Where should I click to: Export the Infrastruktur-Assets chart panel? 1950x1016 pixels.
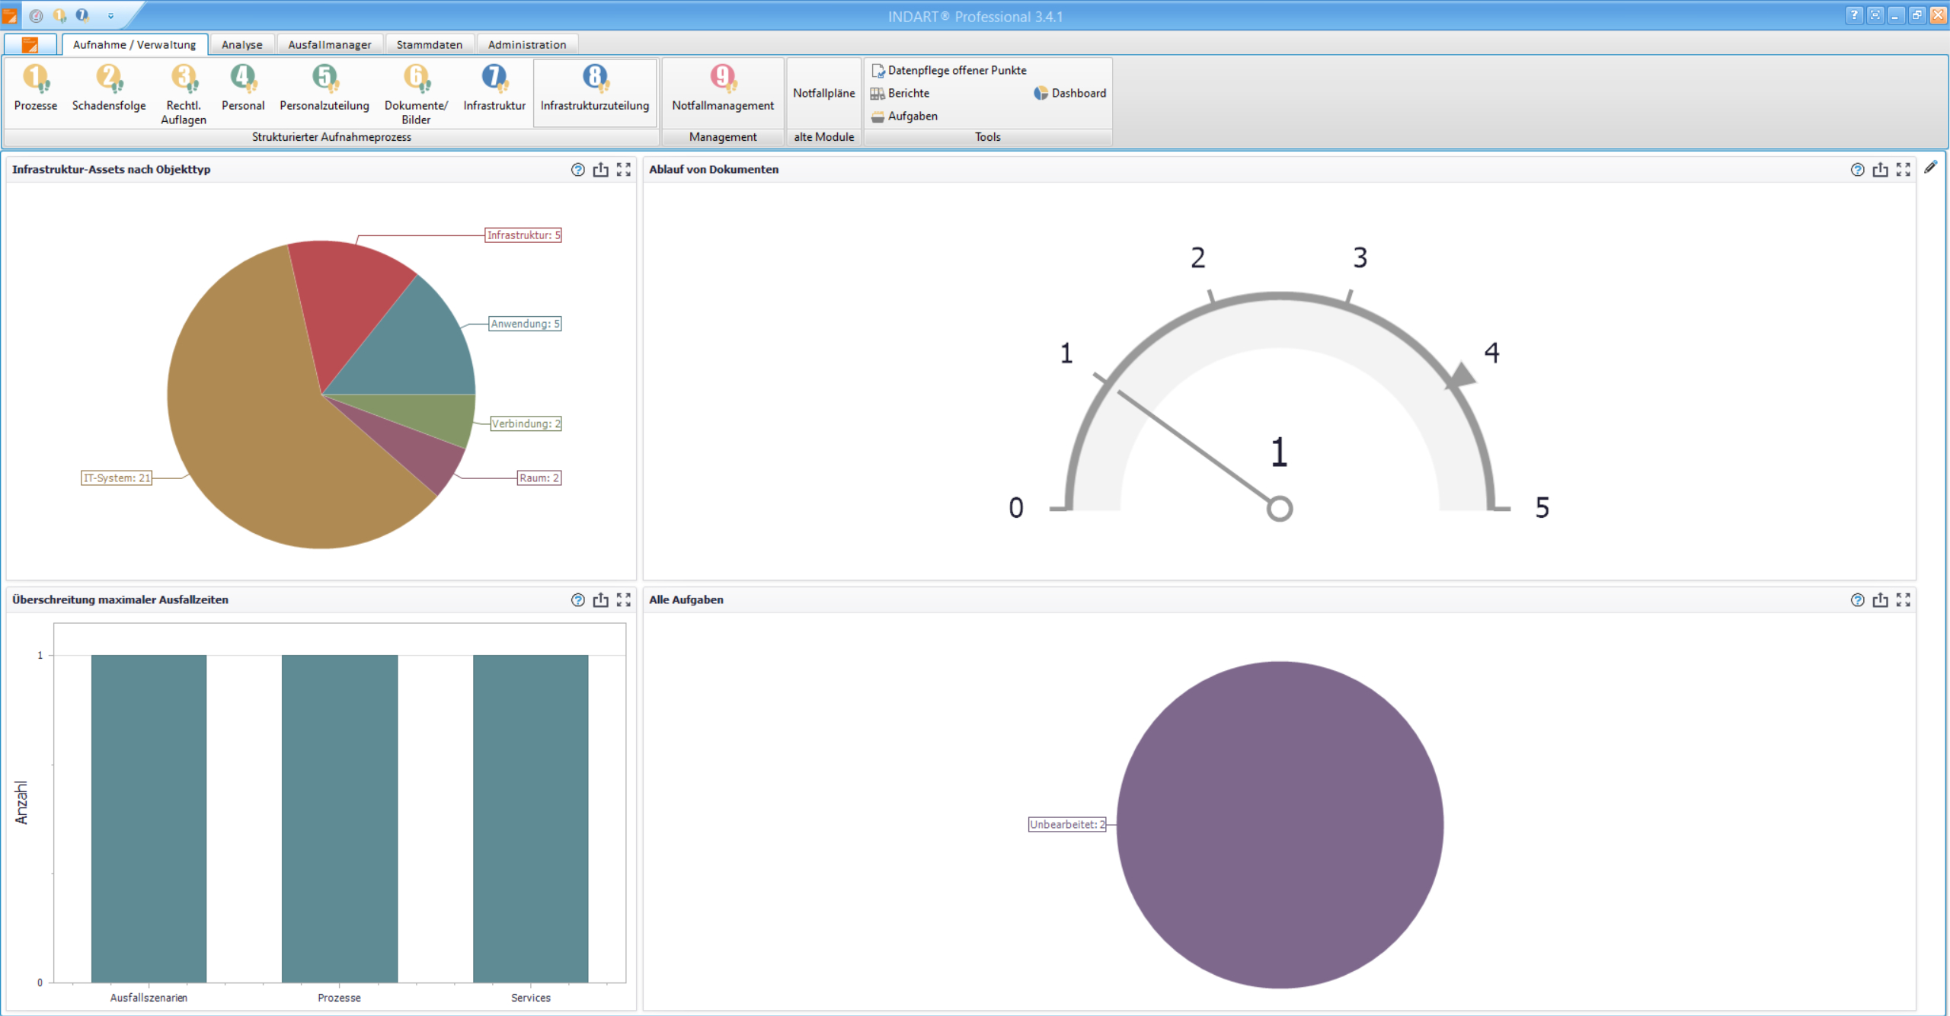600,170
